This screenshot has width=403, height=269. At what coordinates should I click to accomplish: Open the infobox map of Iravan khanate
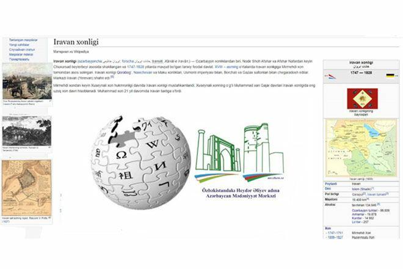pos(361,148)
